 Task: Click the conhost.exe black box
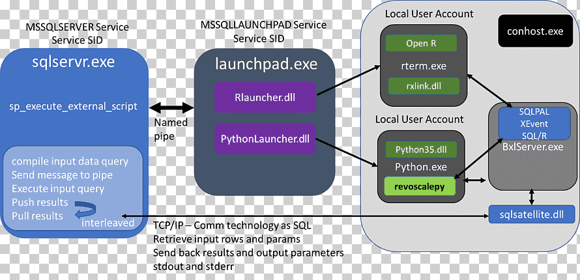point(535,31)
